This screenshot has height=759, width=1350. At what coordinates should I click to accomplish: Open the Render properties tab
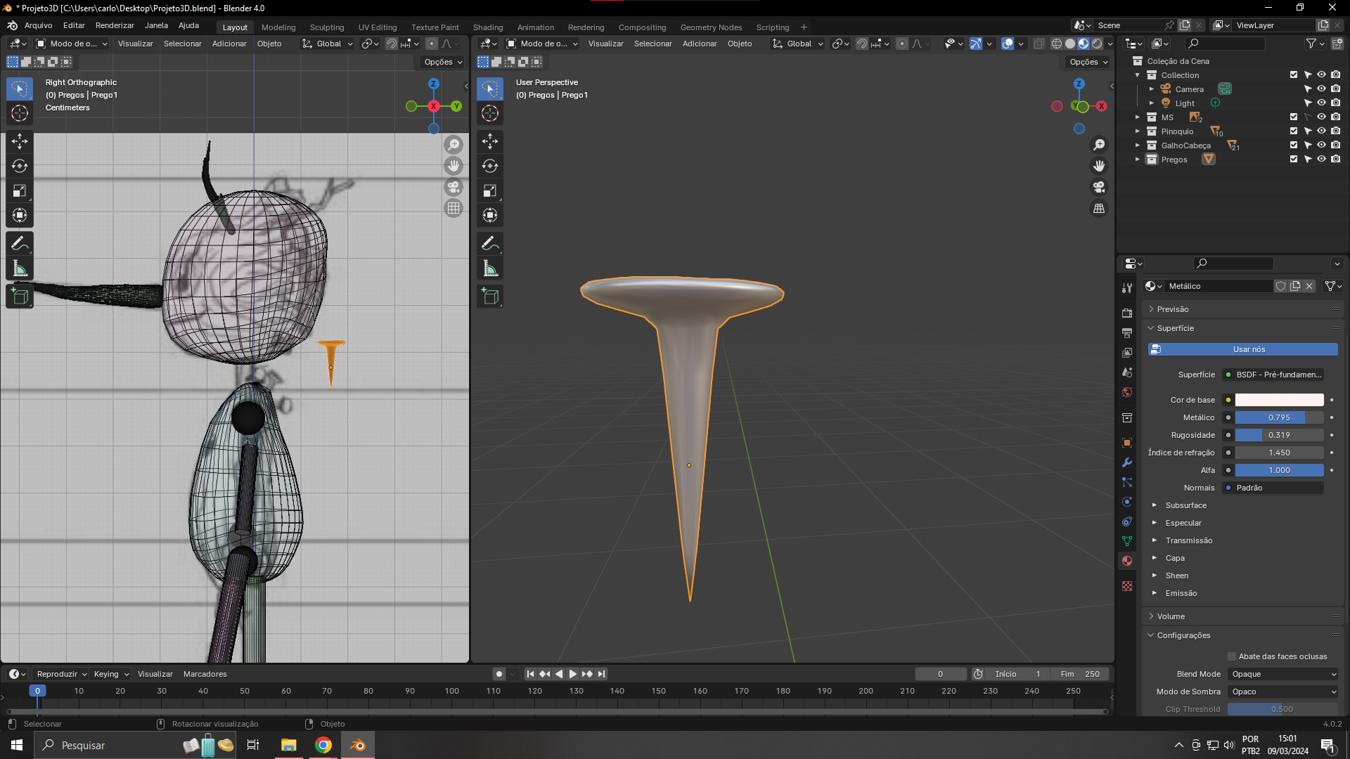coord(1127,313)
